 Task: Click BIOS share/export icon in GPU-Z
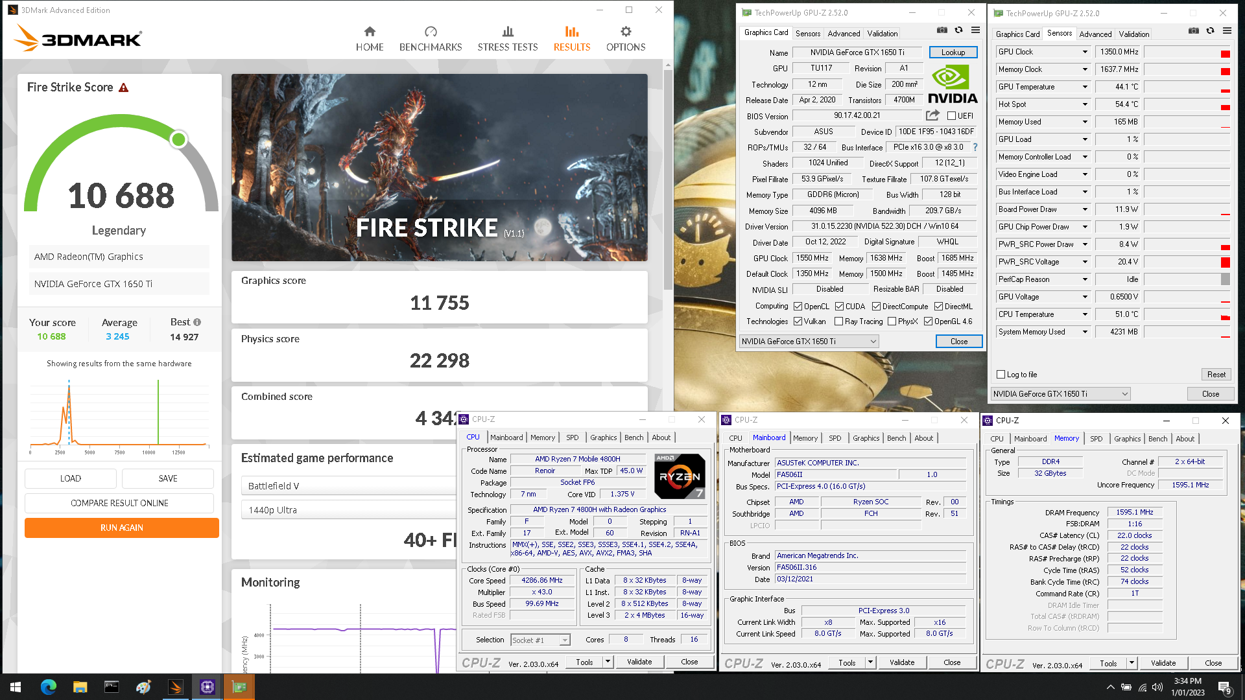[932, 115]
